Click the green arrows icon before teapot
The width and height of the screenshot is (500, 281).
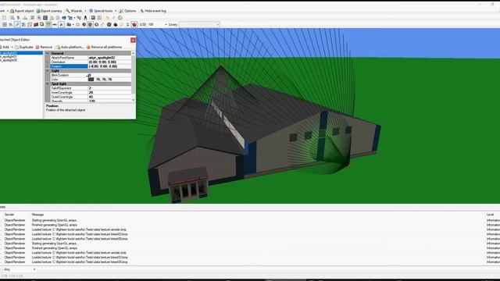(127, 24)
